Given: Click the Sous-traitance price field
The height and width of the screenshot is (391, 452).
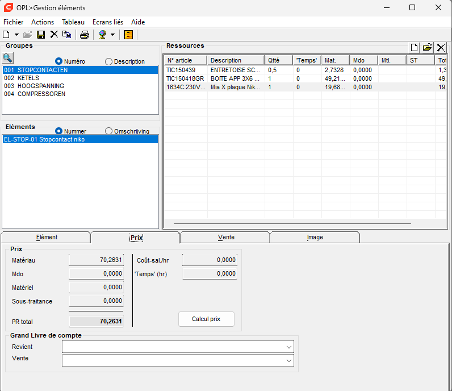Looking at the screenshot, I should (97, 301).
